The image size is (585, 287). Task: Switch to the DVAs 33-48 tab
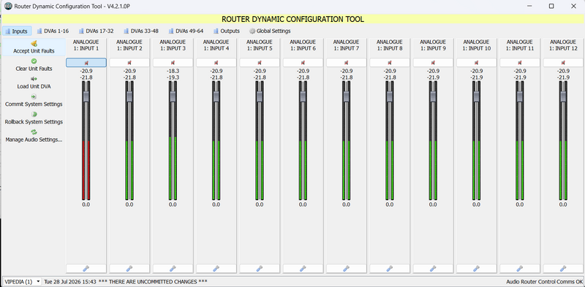pos(141,31)
